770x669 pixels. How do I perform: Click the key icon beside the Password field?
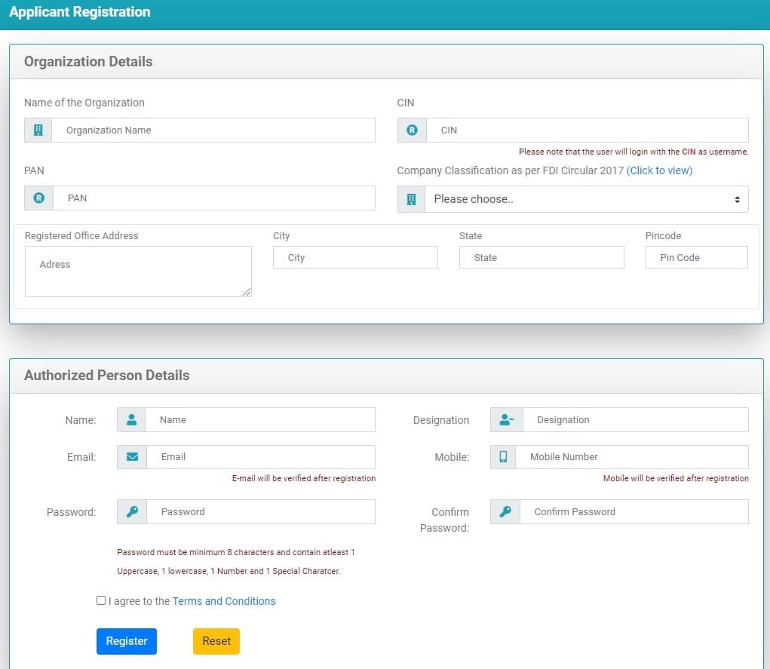coord(130,511)
